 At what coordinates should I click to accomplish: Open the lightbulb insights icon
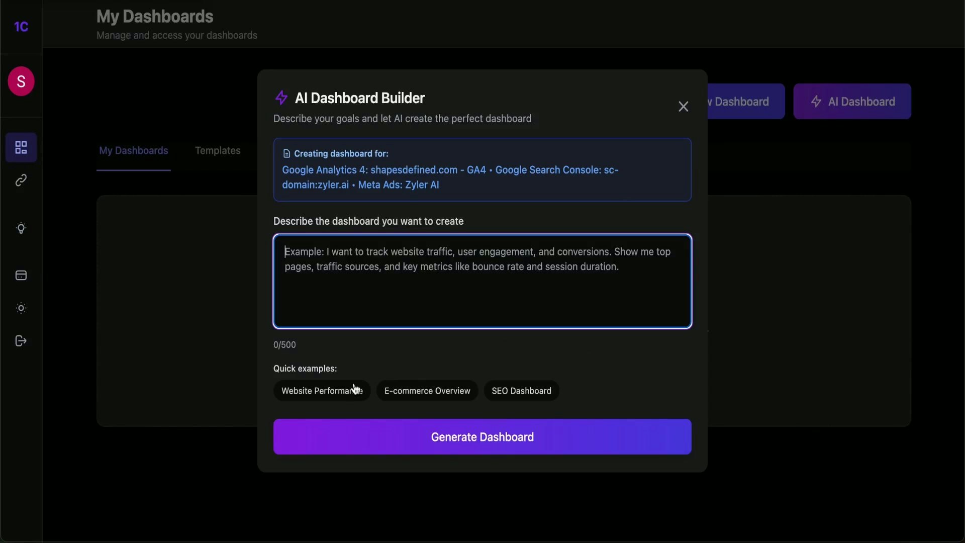pos(21,229)
